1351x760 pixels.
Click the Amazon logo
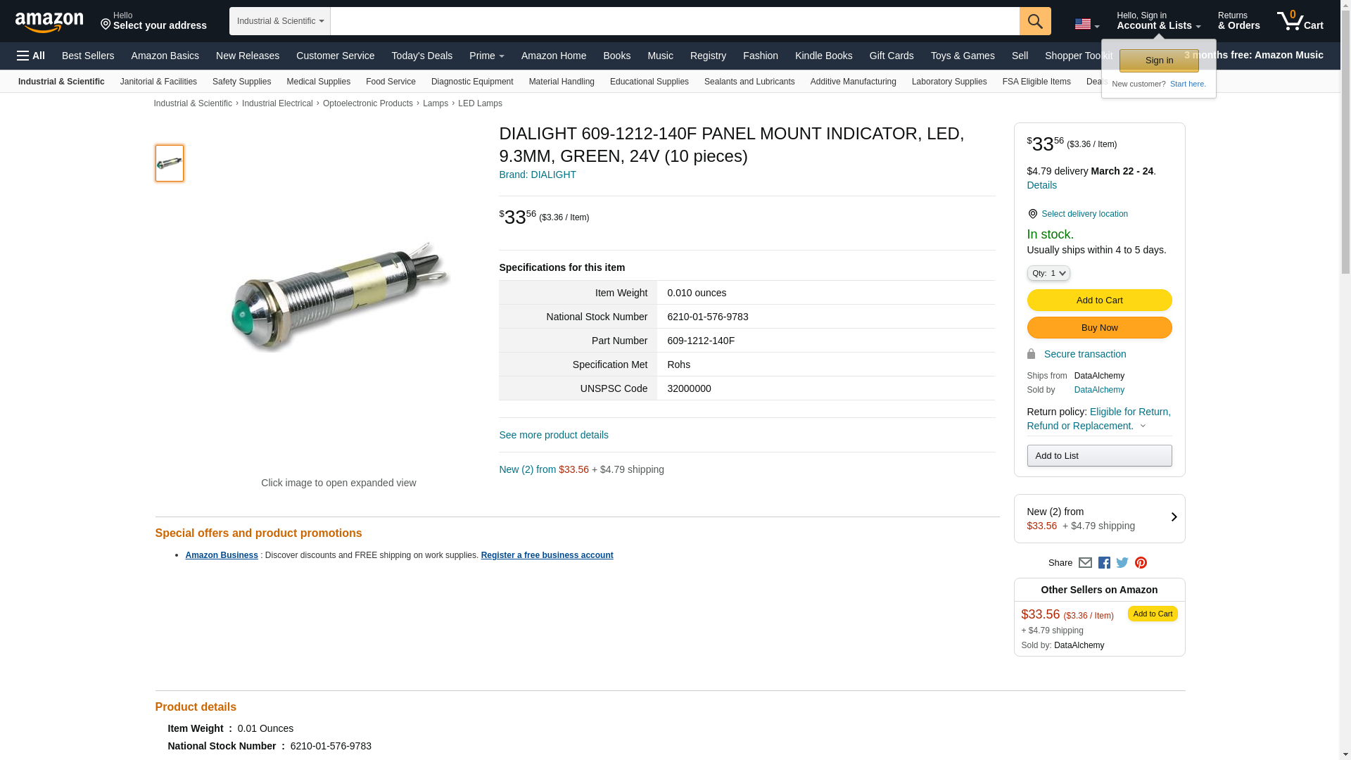click(49, 22)
